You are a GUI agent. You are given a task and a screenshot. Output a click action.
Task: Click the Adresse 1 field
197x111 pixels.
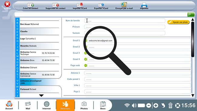(x=138, y=73)
